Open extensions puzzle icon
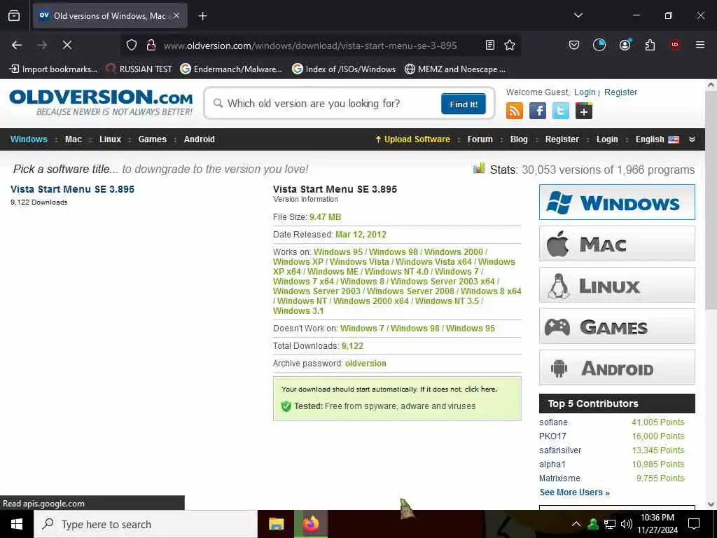The height and width of the screenshot is (538, 717). coord(650,45)
